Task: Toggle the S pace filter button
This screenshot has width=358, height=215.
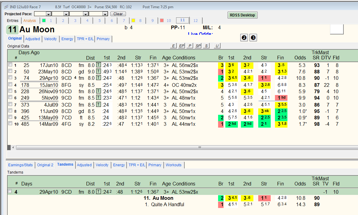Action: [x=206, y=46]
